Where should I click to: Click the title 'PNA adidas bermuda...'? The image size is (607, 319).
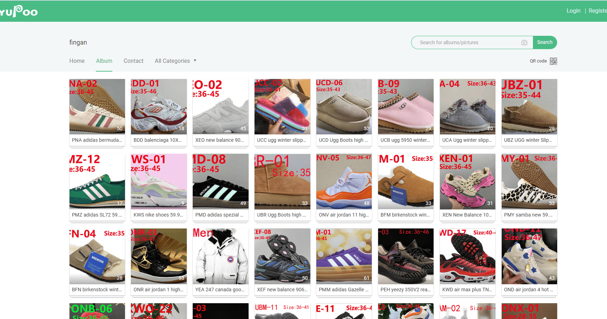click(x=97, y=140)
